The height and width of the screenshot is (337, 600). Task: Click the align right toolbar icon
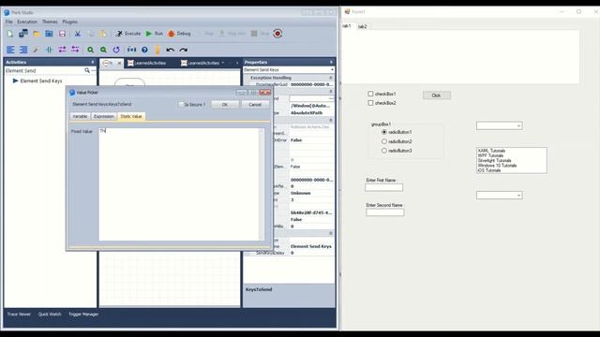coord(23,50)
